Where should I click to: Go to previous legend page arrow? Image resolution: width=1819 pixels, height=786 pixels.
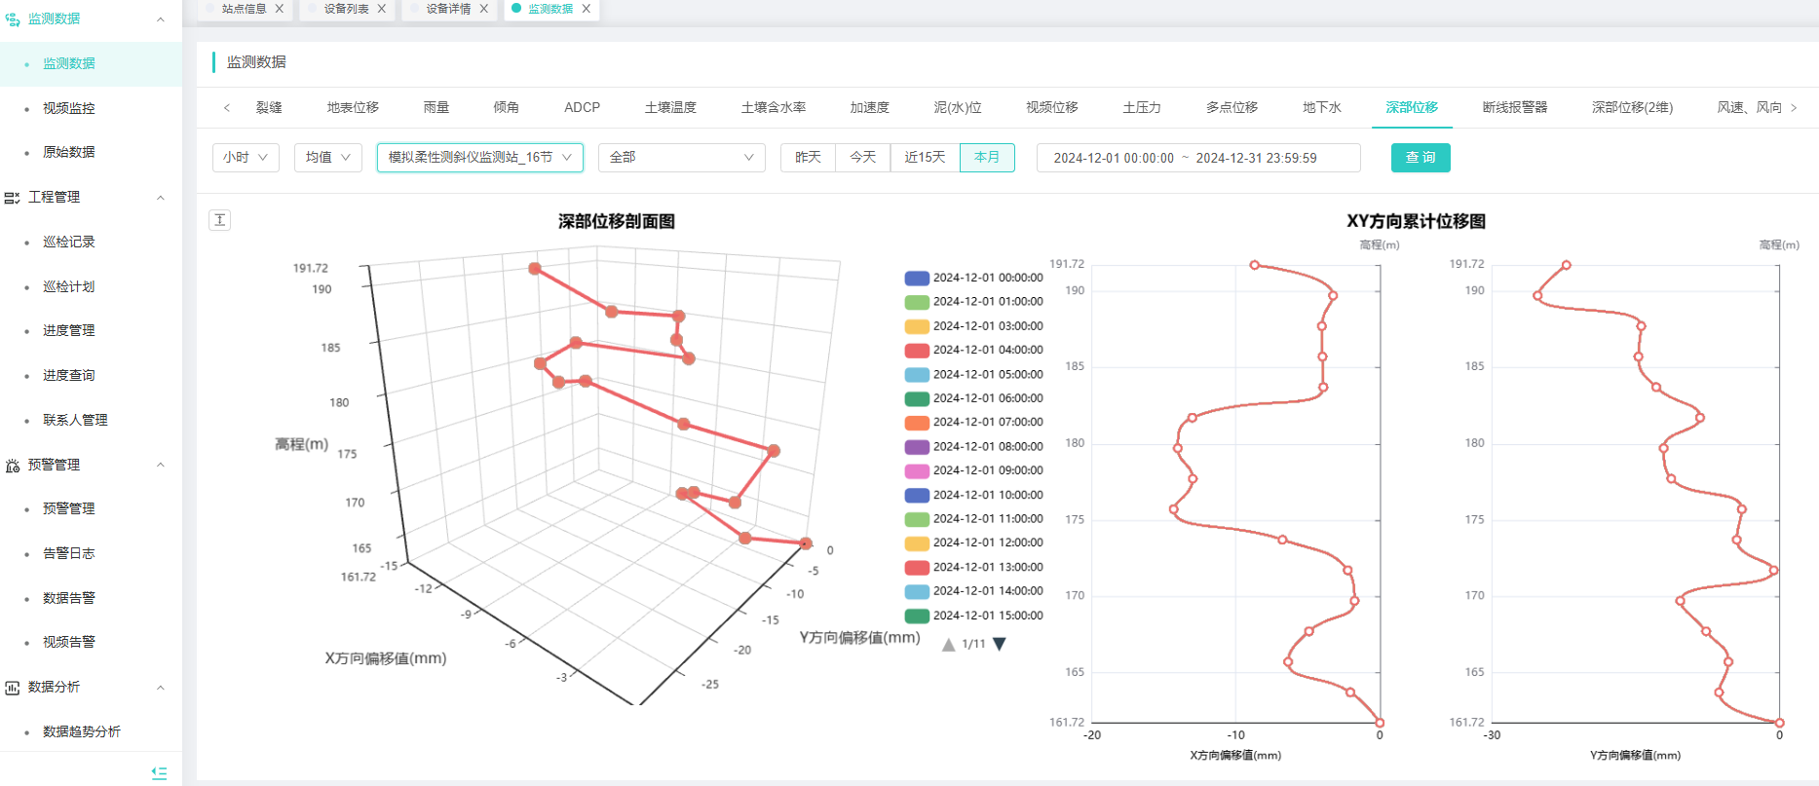click(948, 644)
